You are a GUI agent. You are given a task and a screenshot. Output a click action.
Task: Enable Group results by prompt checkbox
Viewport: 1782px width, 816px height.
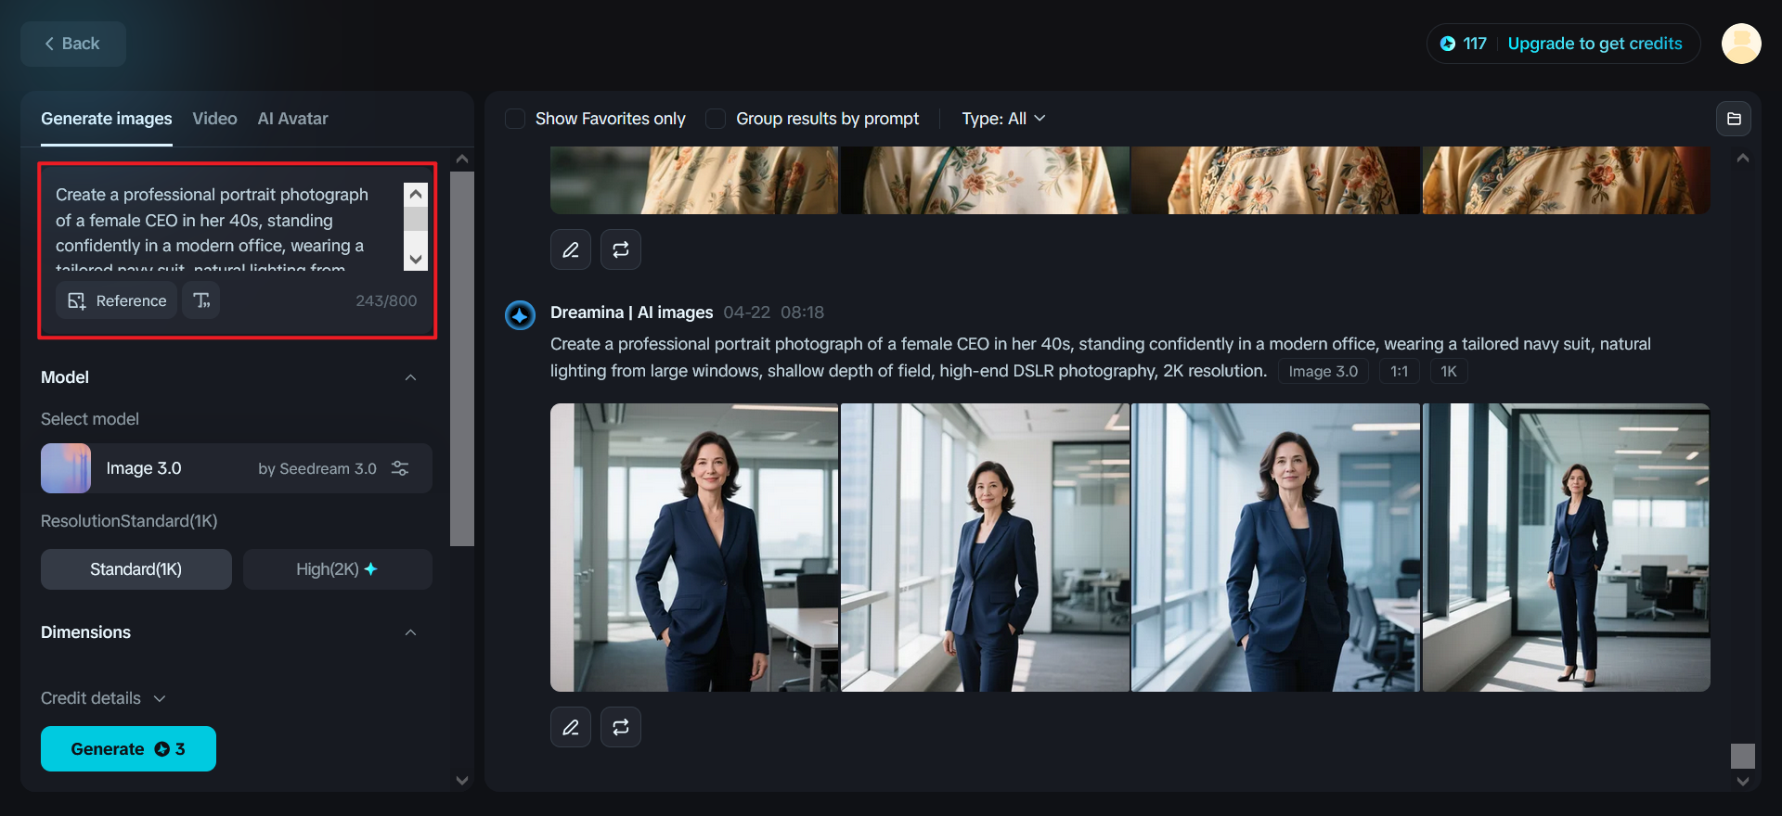716,119
